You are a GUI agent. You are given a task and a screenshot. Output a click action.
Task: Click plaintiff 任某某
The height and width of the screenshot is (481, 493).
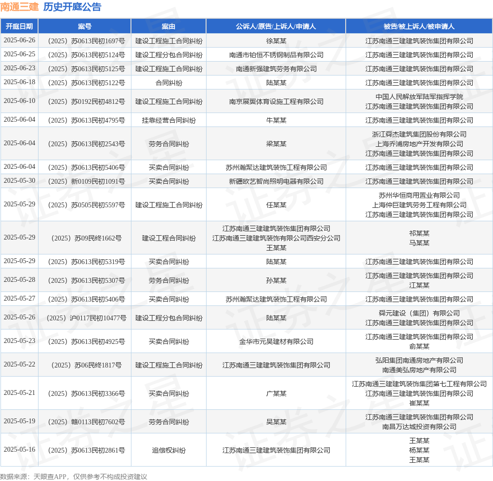click(x=276, y=205)
